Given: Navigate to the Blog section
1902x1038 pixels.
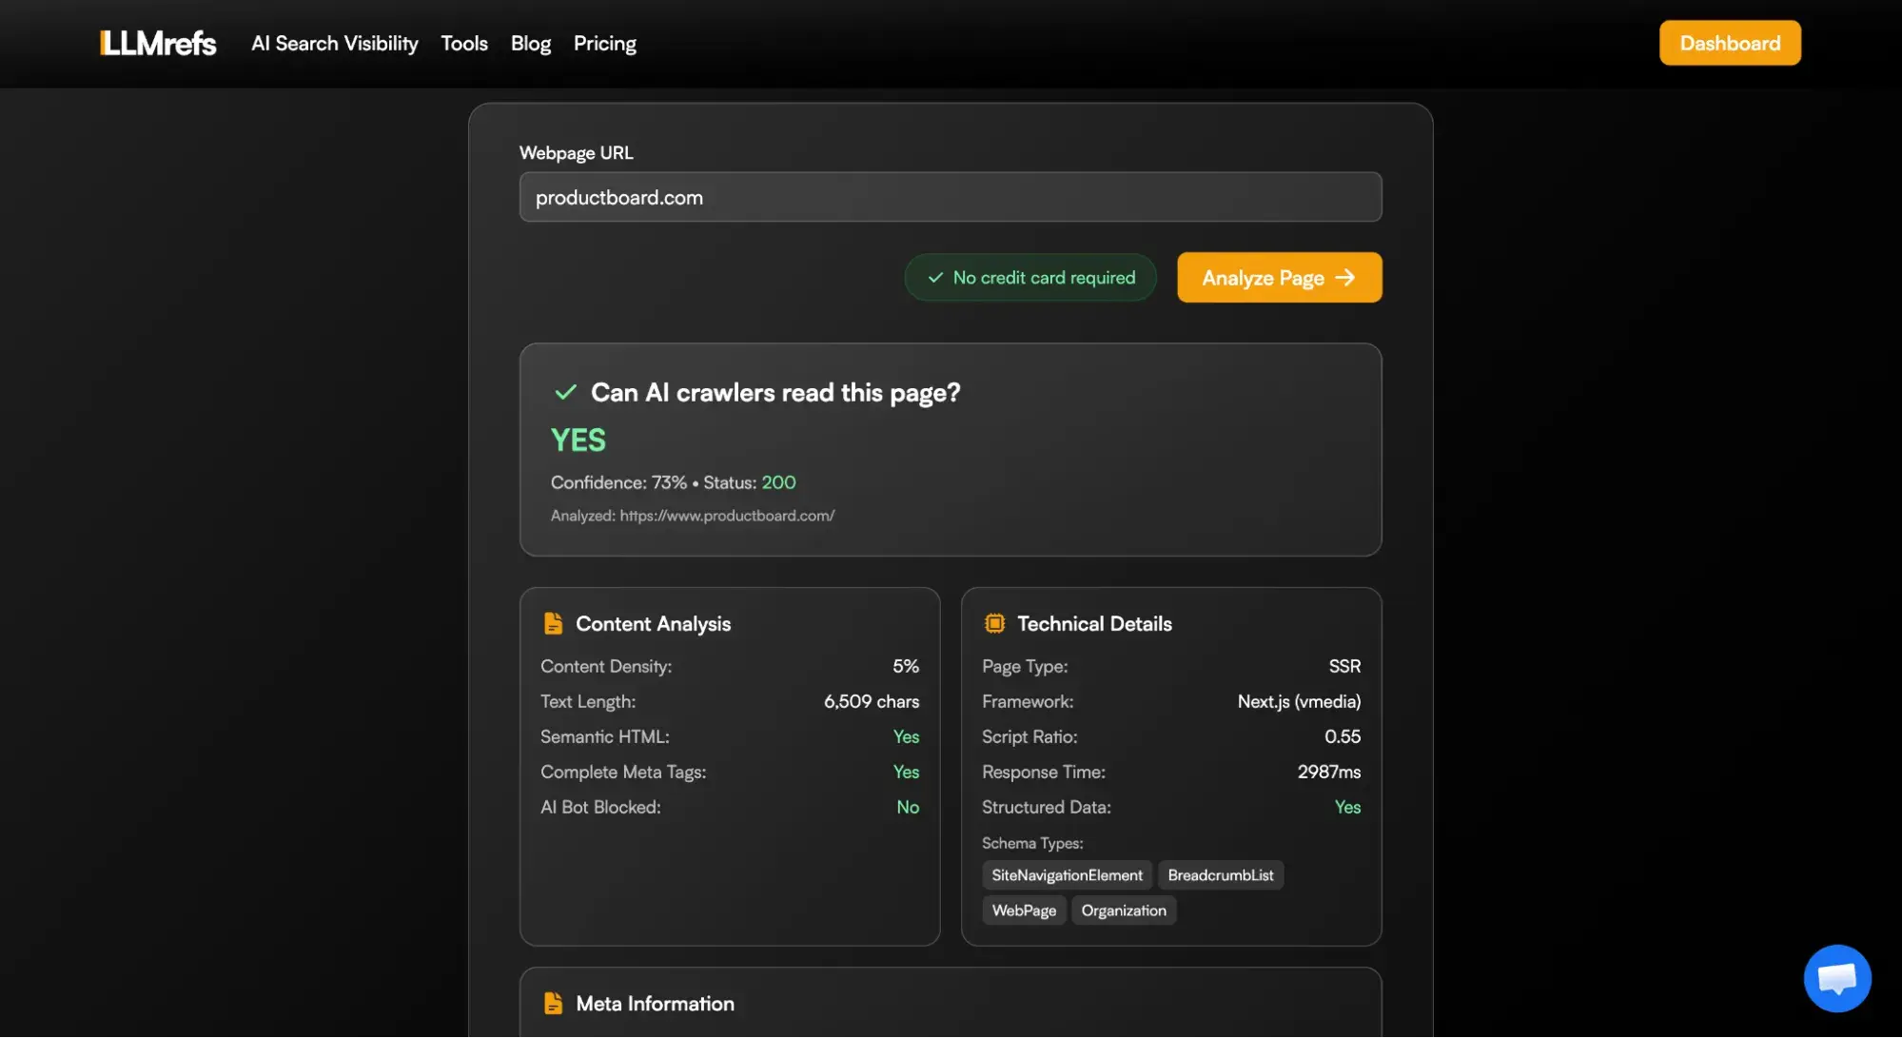Looking at the screenshot, I should pos(530,43).
